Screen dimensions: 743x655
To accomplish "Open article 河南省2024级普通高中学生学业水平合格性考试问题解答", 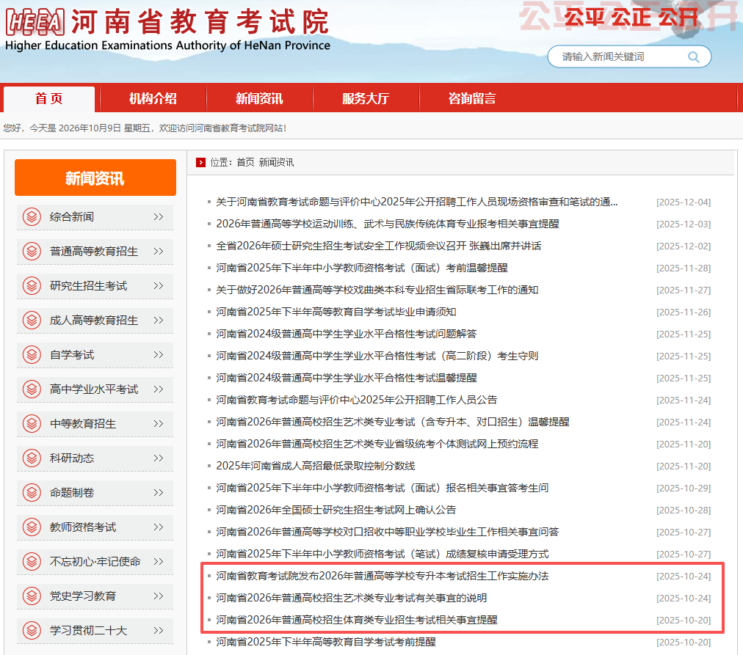I will point(347,334).
